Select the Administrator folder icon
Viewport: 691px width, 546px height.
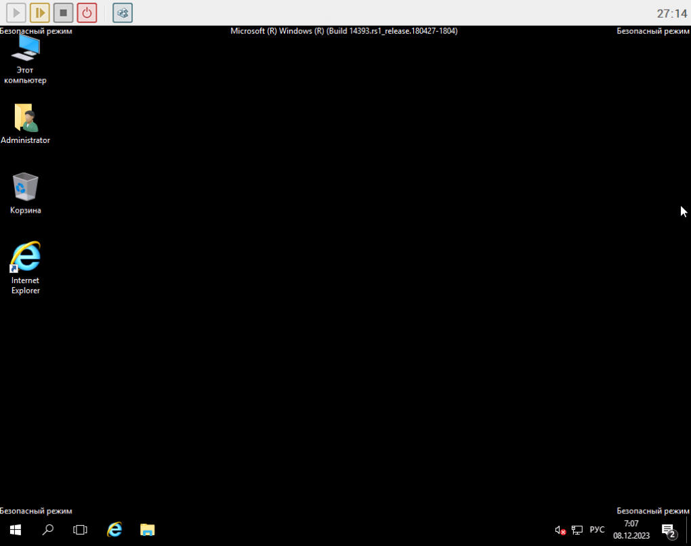tap(25, 124)
